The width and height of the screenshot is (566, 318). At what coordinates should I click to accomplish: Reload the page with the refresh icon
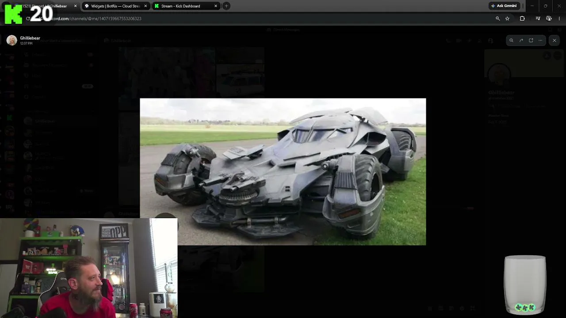coord(28,19)
